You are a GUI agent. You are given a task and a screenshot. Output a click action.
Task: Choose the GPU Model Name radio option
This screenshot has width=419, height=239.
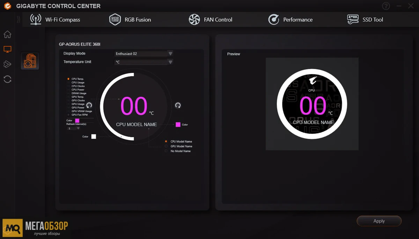178,146
